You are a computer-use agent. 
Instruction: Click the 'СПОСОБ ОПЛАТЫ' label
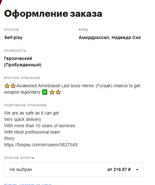pyautogui.click(x=19, y=158)
